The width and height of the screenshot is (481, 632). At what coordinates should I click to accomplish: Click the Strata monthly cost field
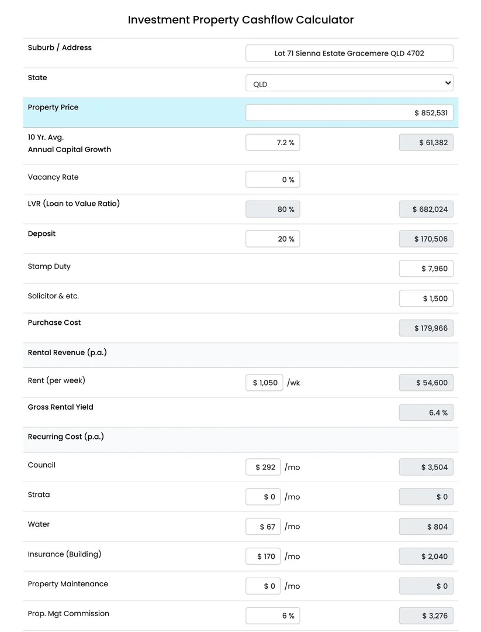(x=263, y=497)
